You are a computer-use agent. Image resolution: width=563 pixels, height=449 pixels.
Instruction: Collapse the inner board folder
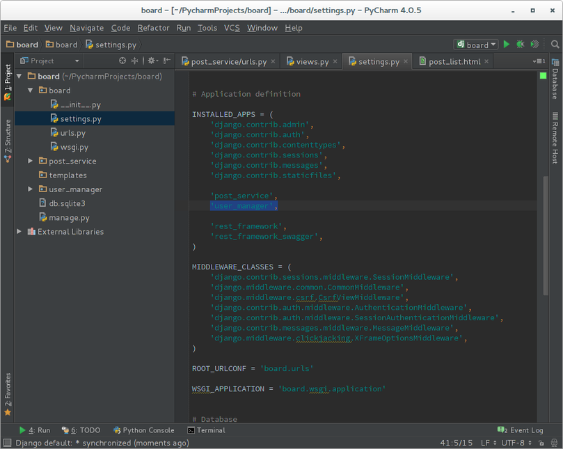pyautogui.click(x=31, y=90)
